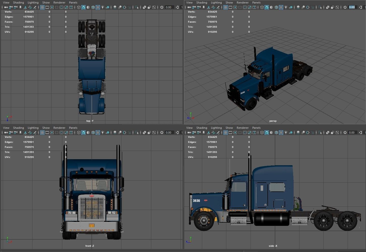The width and height of the screenshot is (366, 252).
Task: Click Isolate Select icon in top view panel
Action: point(137,7)
